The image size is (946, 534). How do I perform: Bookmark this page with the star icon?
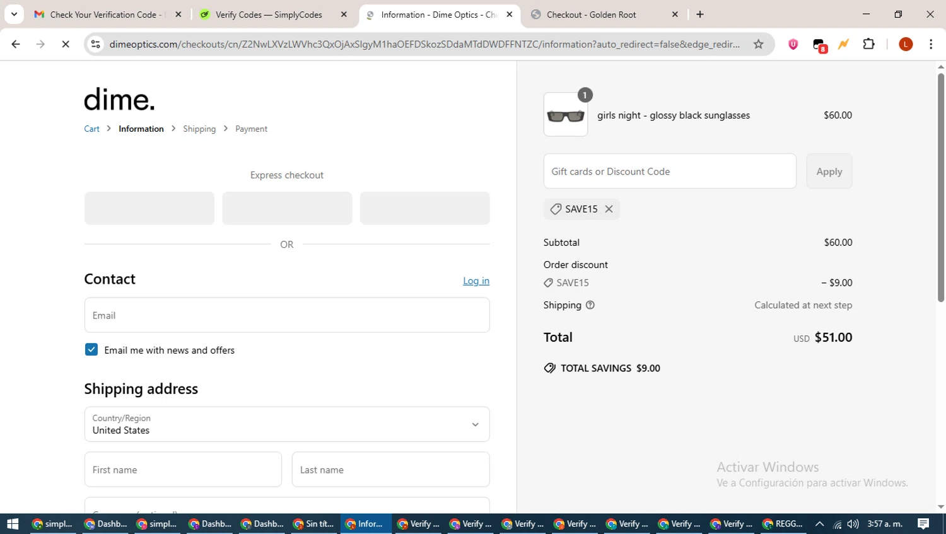758,44
